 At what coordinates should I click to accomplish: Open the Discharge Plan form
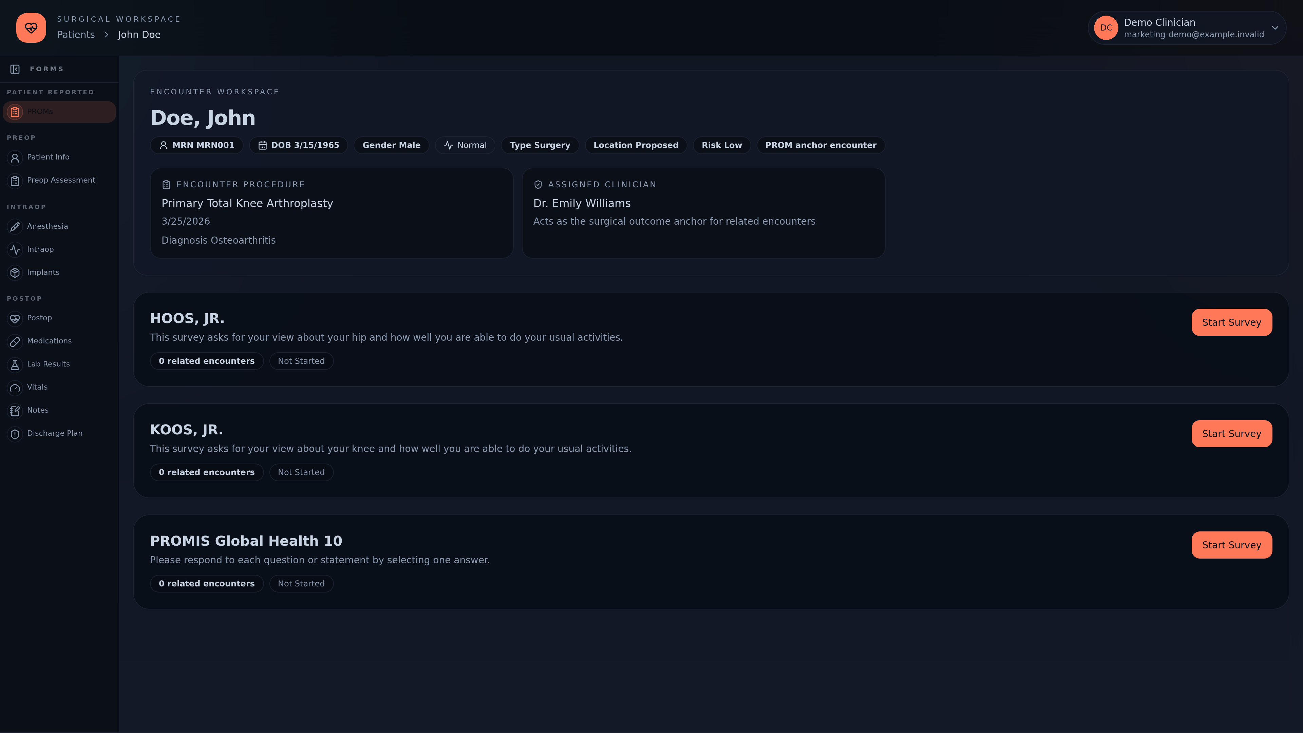(59, 434)
